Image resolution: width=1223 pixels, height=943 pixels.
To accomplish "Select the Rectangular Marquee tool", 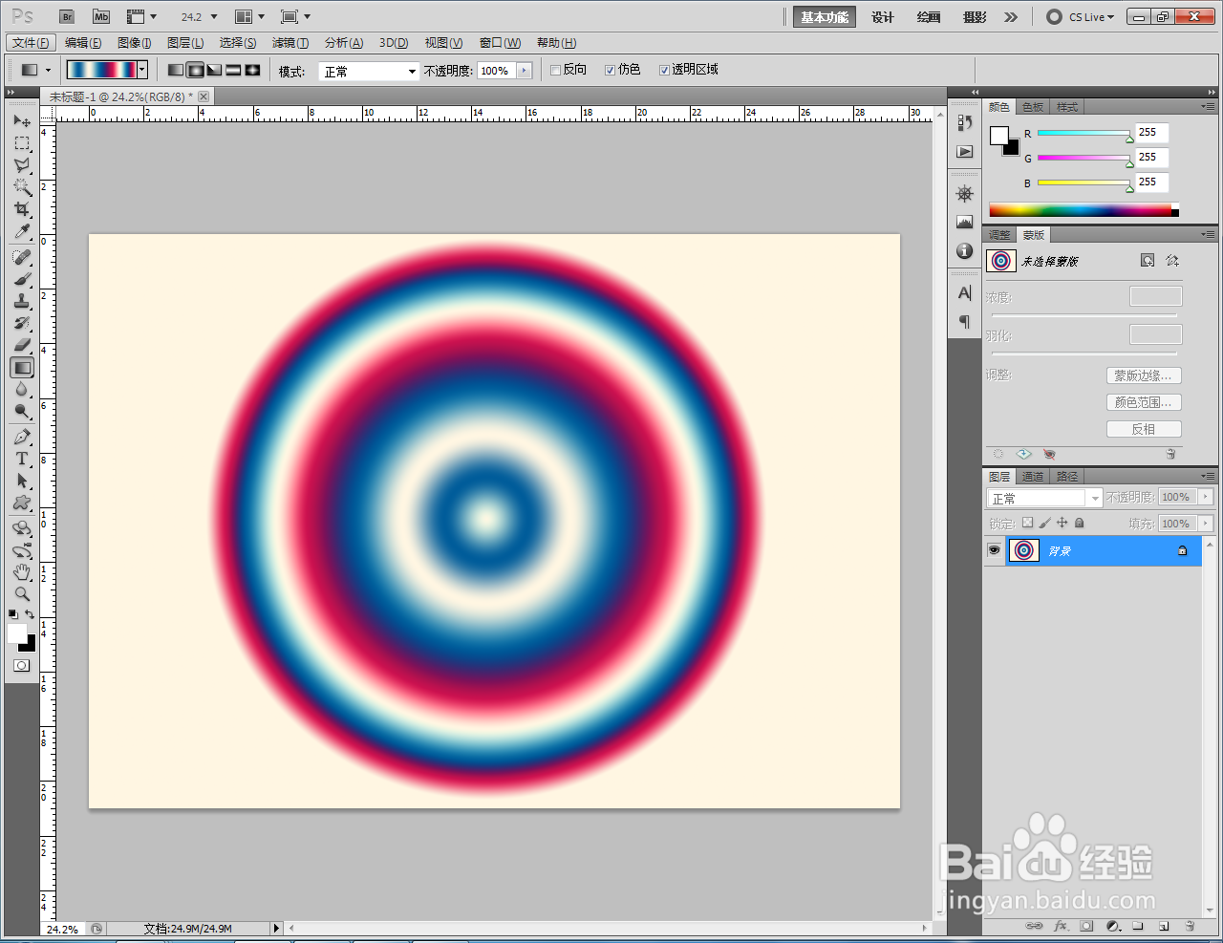I will (22, 143).
